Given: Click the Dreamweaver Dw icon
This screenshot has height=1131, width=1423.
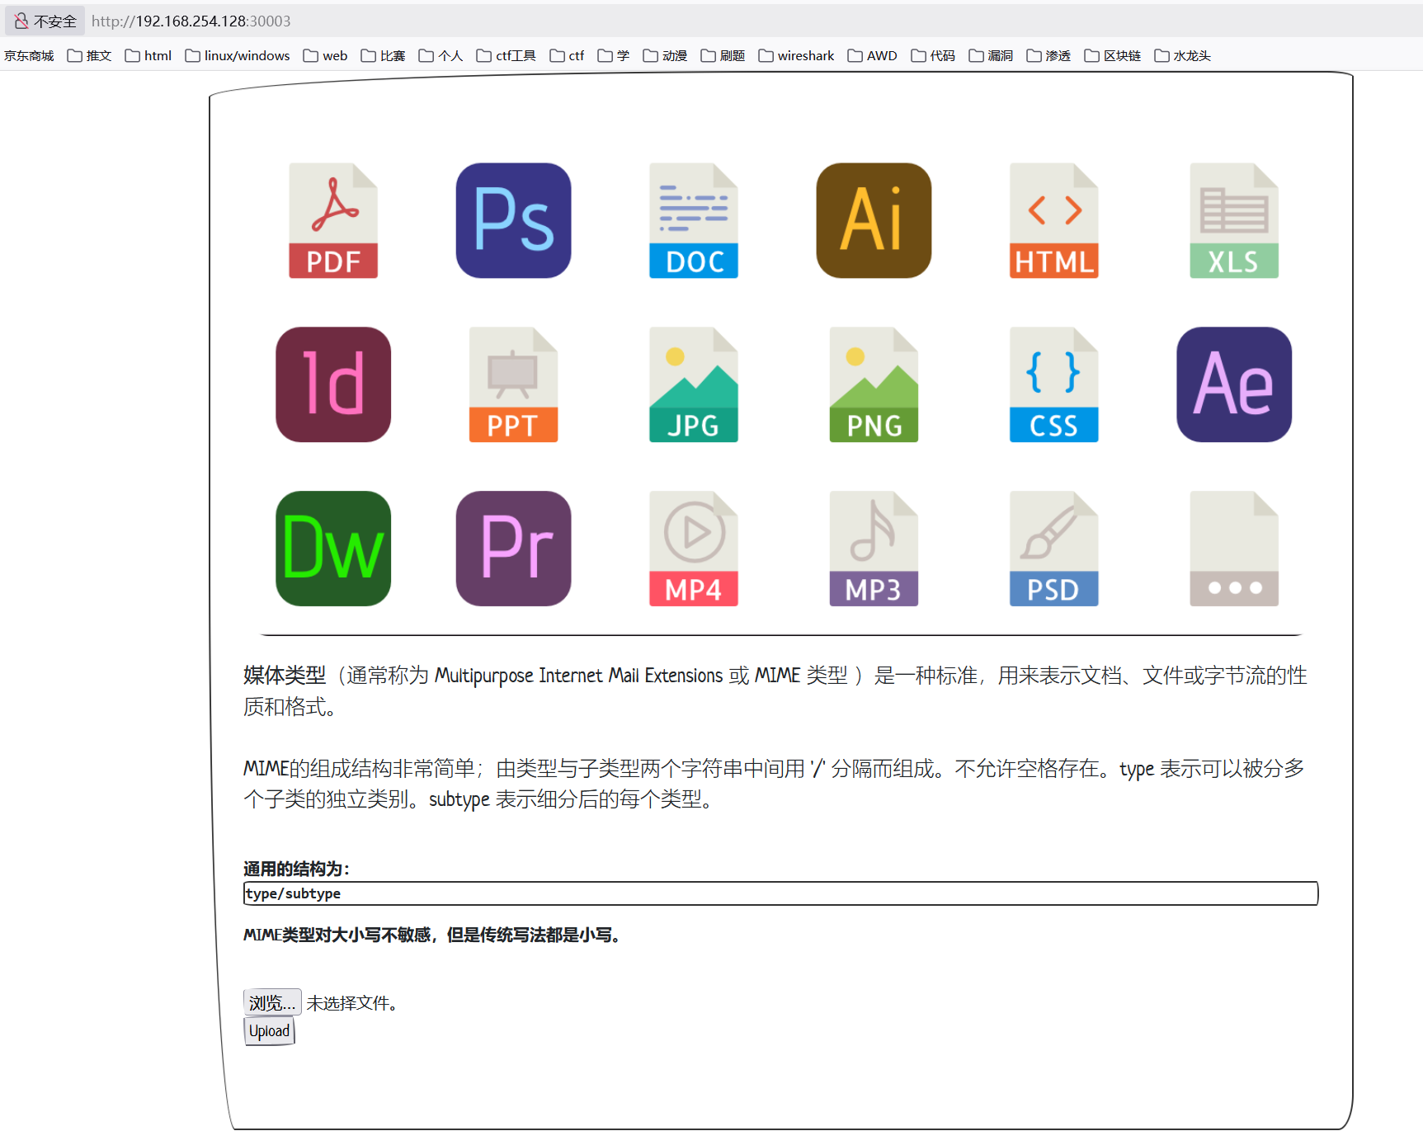Looking at the screenshot, I should [333, 549].
